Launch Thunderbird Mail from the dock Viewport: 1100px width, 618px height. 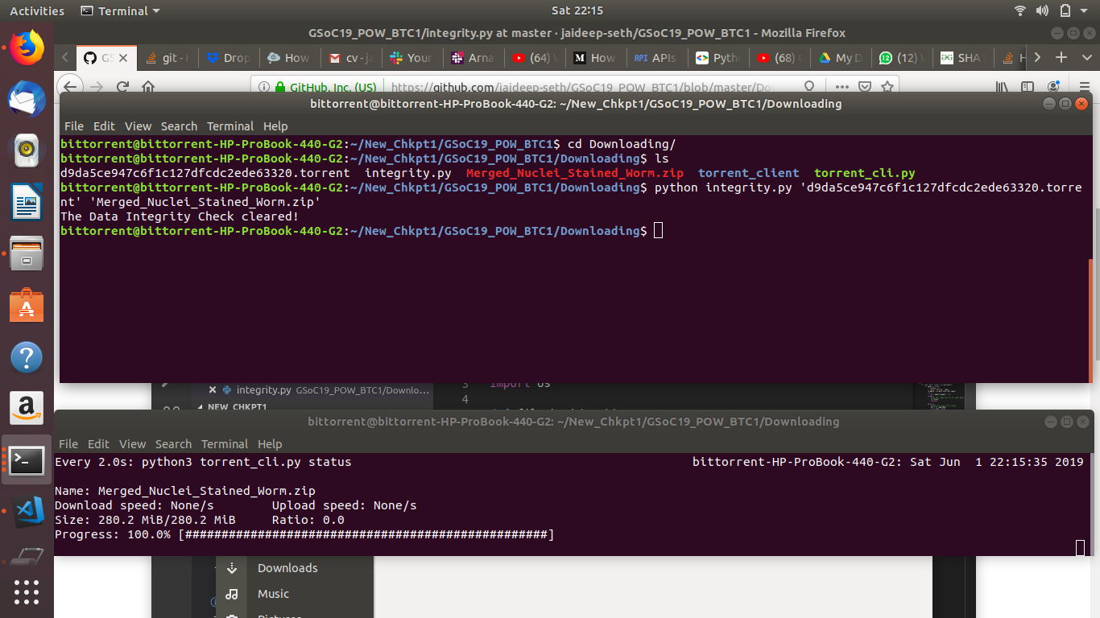coord(27,99)
